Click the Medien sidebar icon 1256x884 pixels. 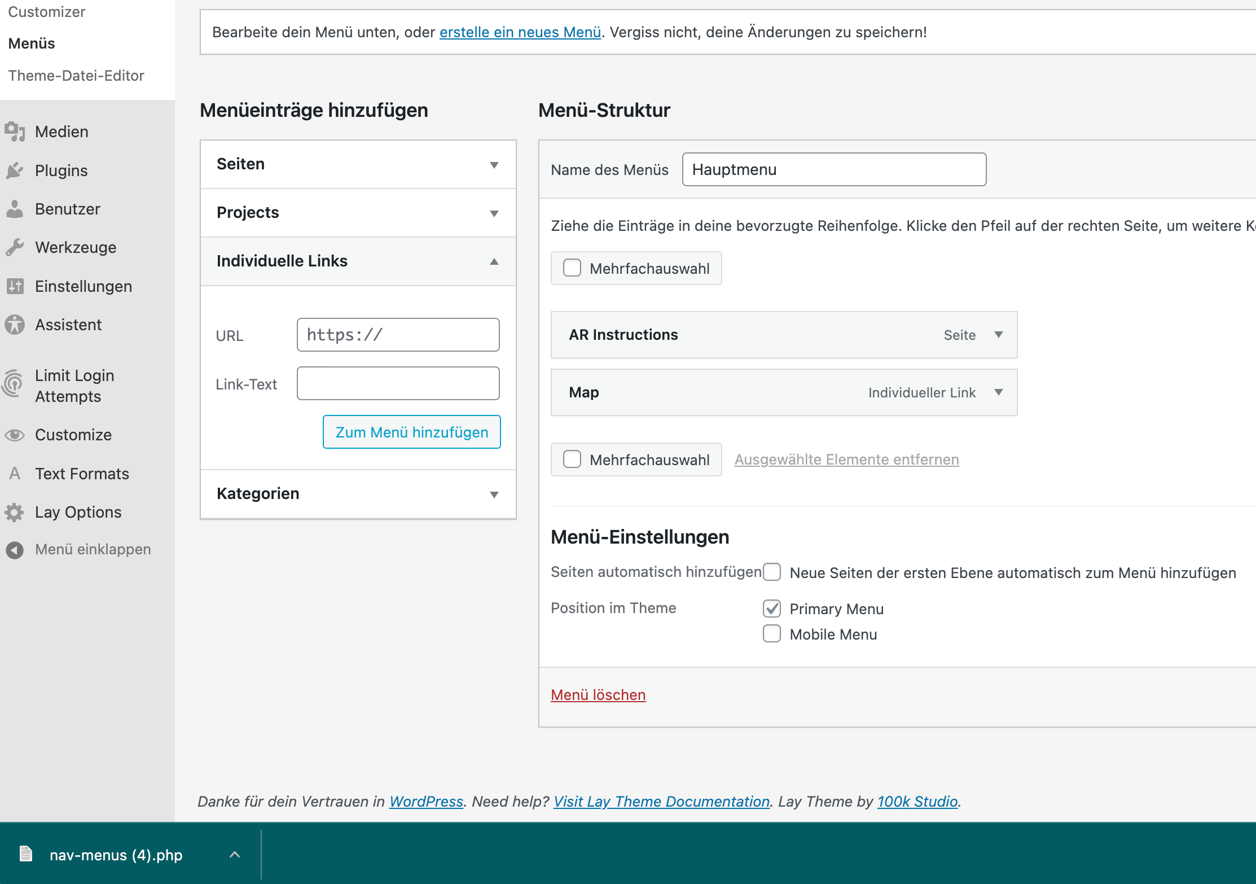click(15, 132)
